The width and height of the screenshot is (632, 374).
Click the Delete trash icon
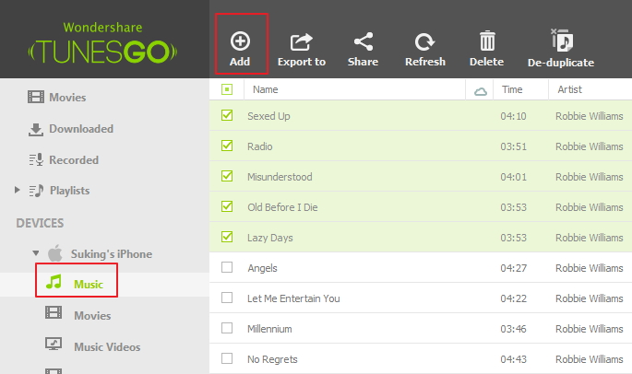(x=486, y=49)
